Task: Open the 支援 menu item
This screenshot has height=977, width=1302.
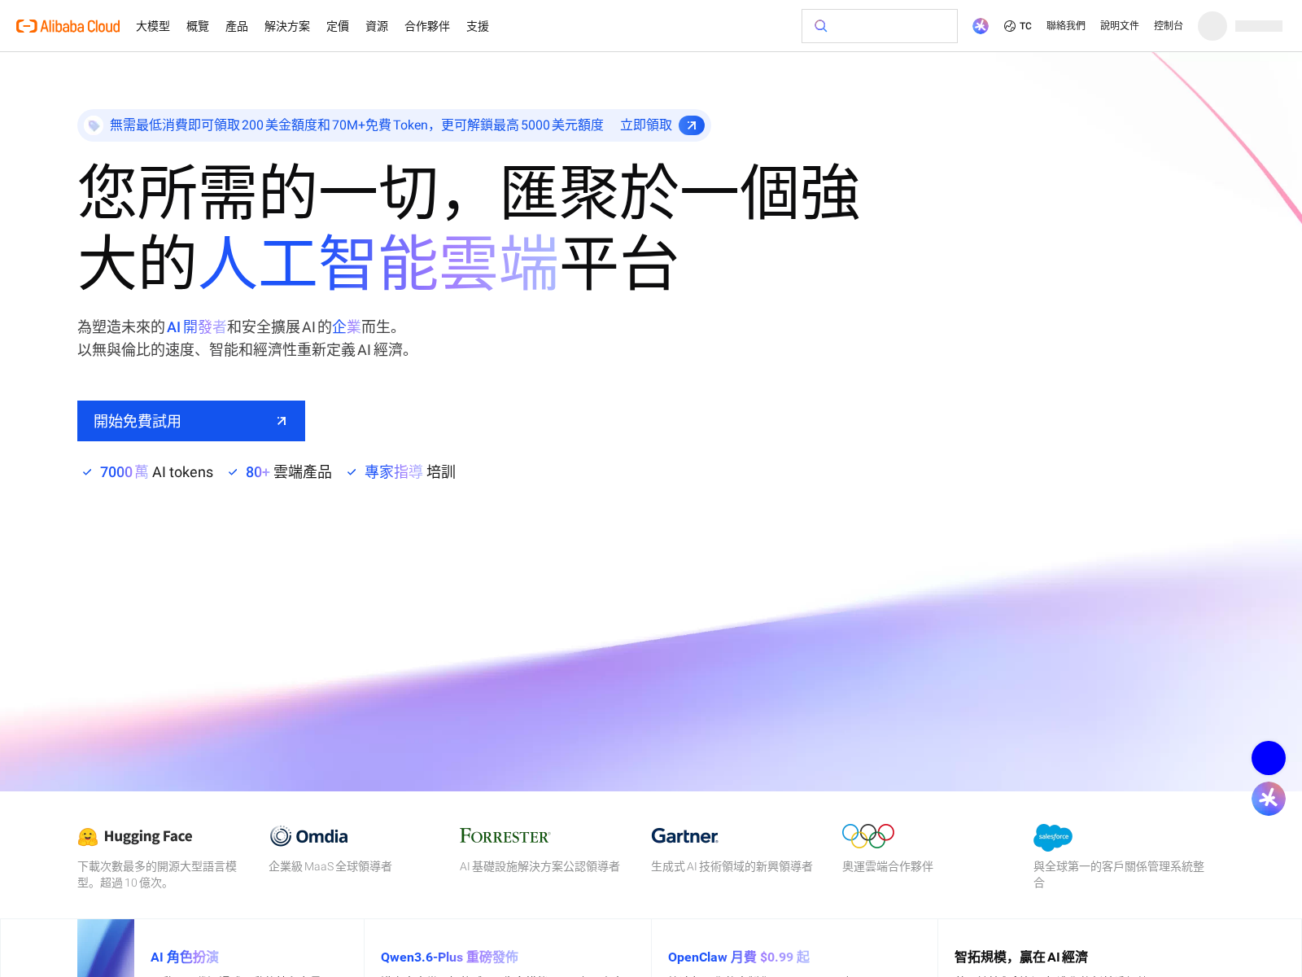Action: 478,26
